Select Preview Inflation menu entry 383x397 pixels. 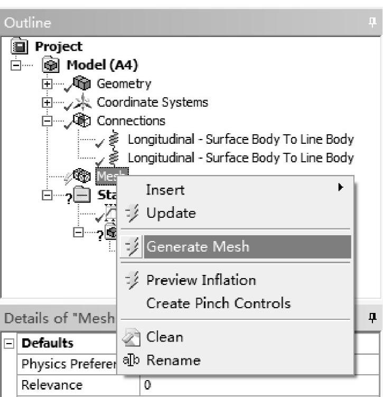coord(201,280)
